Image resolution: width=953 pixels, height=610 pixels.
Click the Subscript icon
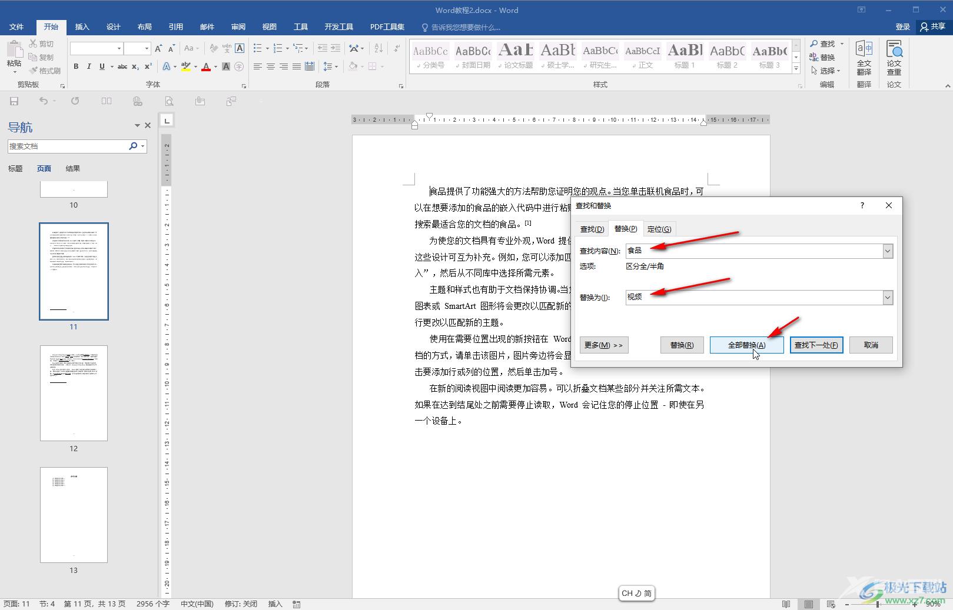[x=135, y=66]
